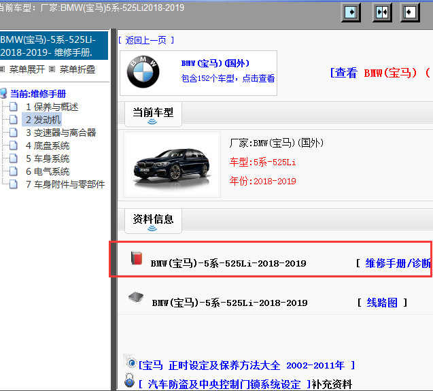Click the lock icon before 汽车防盗 link
This screenshot has width=433, height=391.
[129, 381]
